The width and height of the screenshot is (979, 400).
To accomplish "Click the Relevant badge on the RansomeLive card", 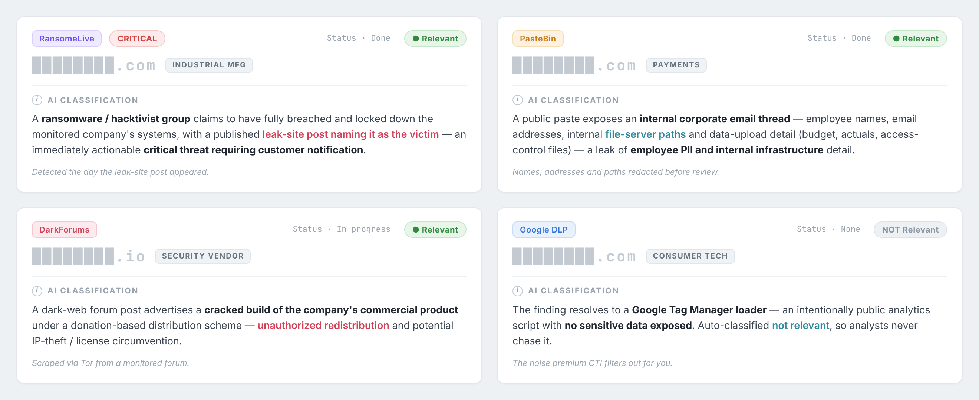I will [x=435, y=39].
